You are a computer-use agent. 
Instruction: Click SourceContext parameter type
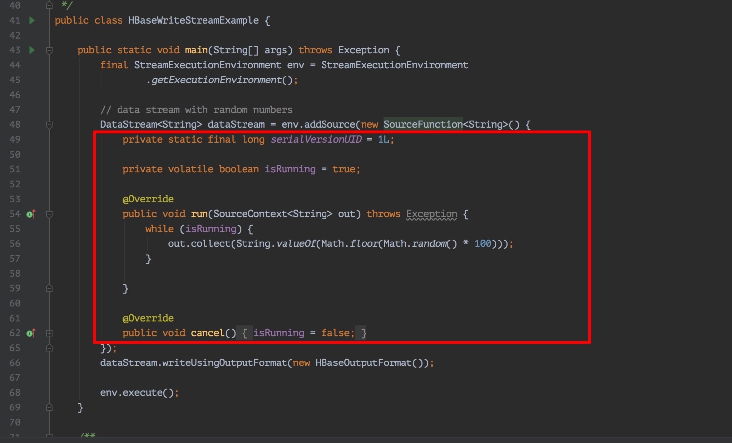click(250, 214)
